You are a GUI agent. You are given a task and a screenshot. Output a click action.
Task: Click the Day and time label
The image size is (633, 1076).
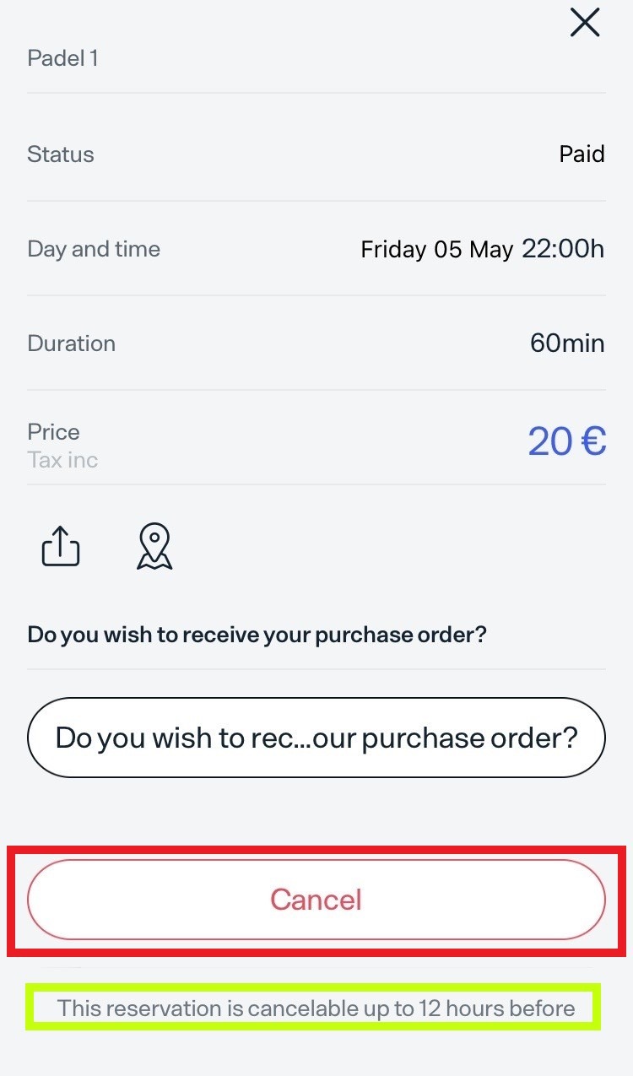pos(94,249)
